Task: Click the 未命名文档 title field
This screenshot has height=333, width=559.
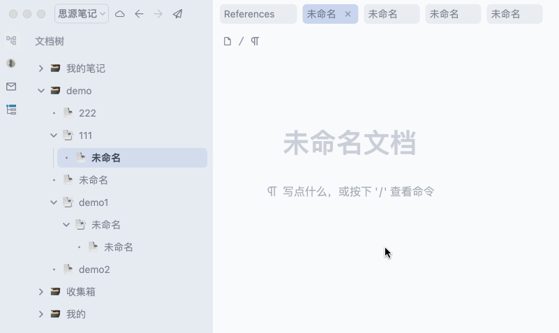Action: (350, 142)
